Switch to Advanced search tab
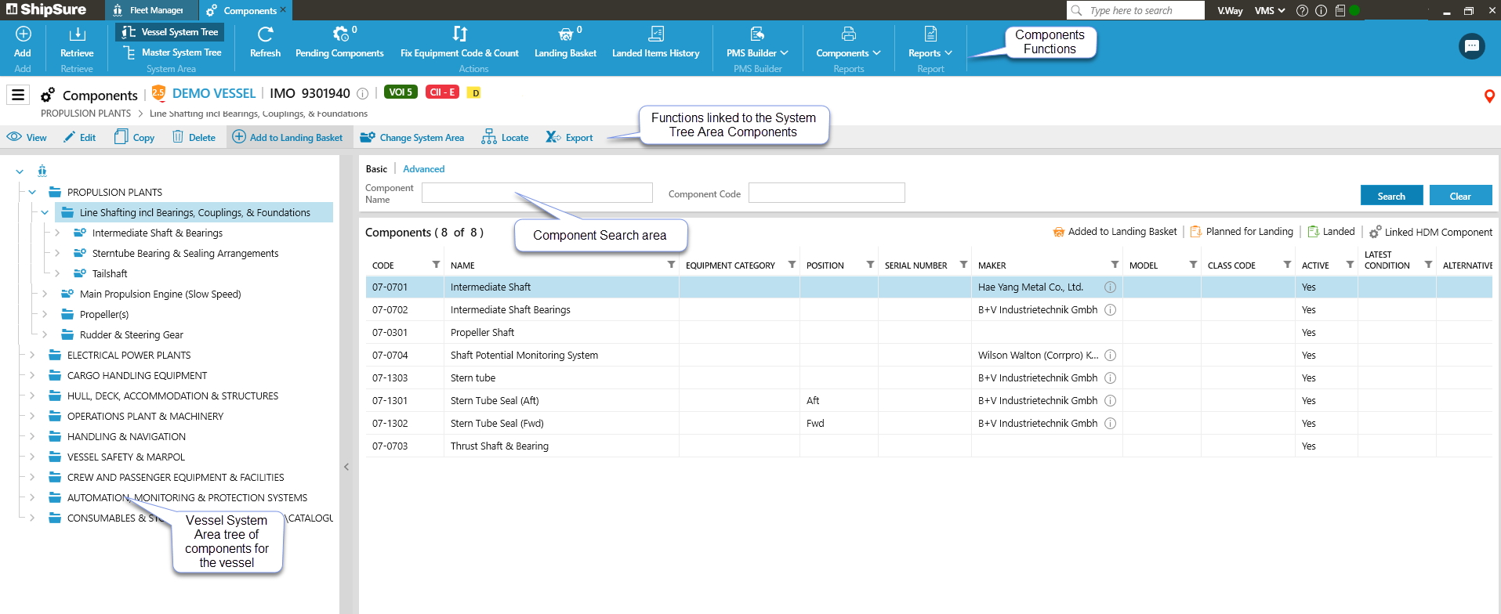Image resolution: width=1501 pixels, height=614 pixels. 423,169
